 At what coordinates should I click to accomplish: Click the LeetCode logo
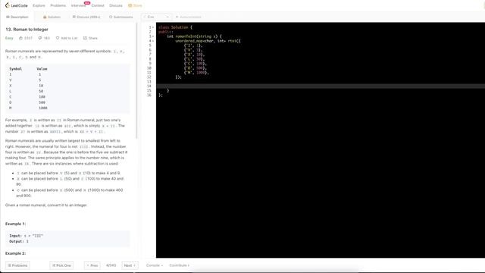tap(17, 5)
